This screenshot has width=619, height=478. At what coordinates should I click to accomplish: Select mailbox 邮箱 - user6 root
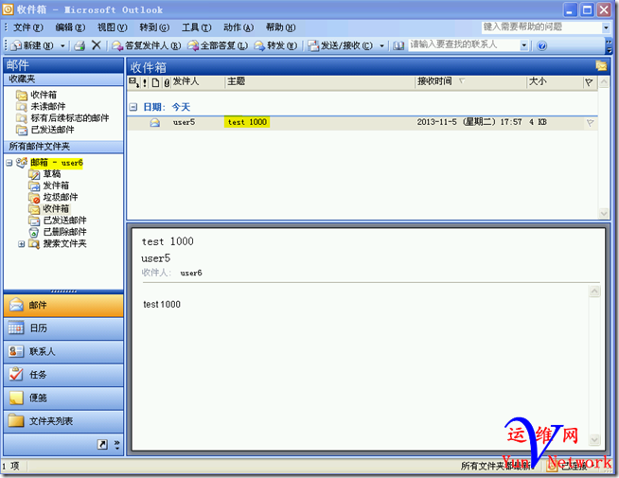tap(57, 163)
